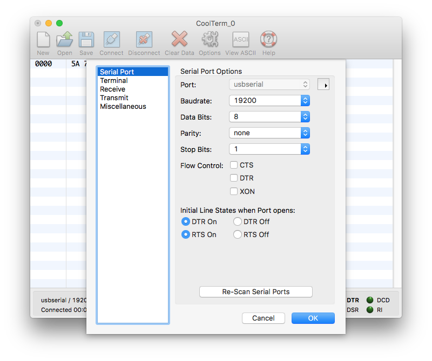Click Re-Scan Serial Ports button

[256, 291]
